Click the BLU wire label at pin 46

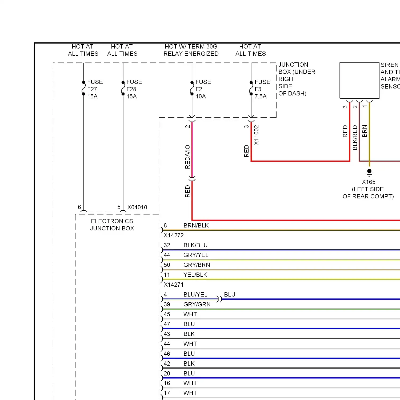tap(189, 354)
